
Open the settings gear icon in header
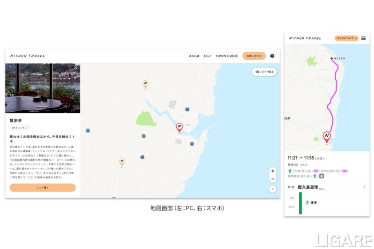[x=272, y=56]
